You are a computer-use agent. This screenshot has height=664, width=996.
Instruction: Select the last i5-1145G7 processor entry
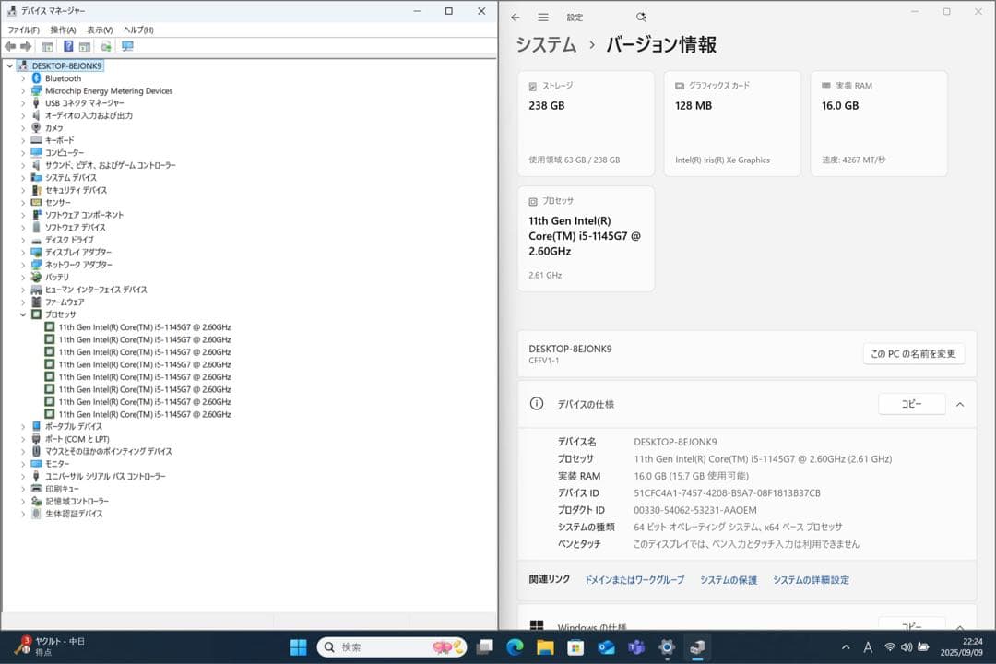(145, 414)
